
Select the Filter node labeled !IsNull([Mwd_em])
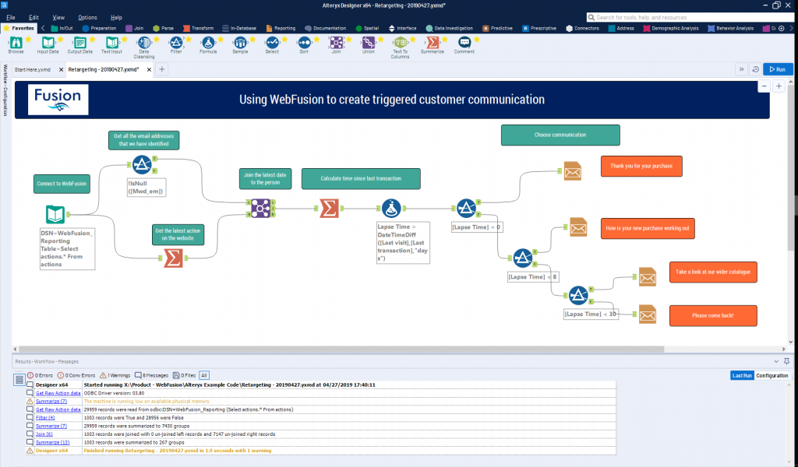(x=142, y=165)
